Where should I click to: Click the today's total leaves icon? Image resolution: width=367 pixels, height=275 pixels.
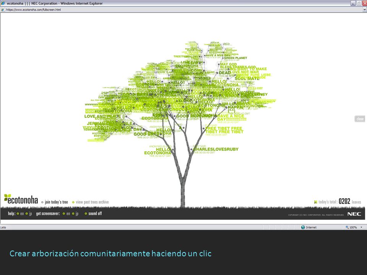(315, 202)
